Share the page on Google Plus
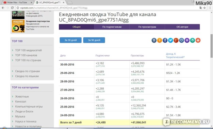Viewport: 213px width, 129px height. click(x=176, y=40)
